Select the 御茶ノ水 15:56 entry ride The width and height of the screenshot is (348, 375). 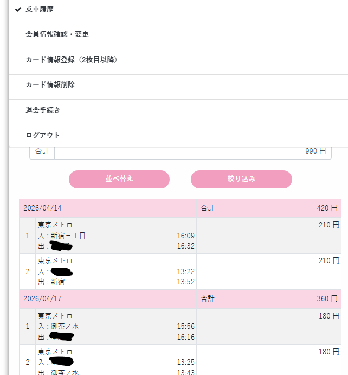pos(115,326)
